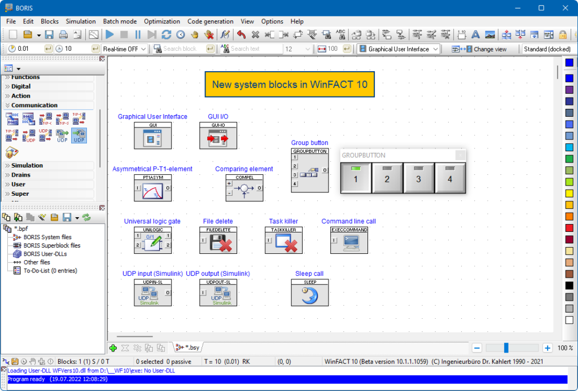Click the function editor f(x) pencil icon

tap(225, 34)
